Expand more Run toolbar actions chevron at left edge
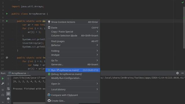The image size is (185, 104). pos(3,102)
